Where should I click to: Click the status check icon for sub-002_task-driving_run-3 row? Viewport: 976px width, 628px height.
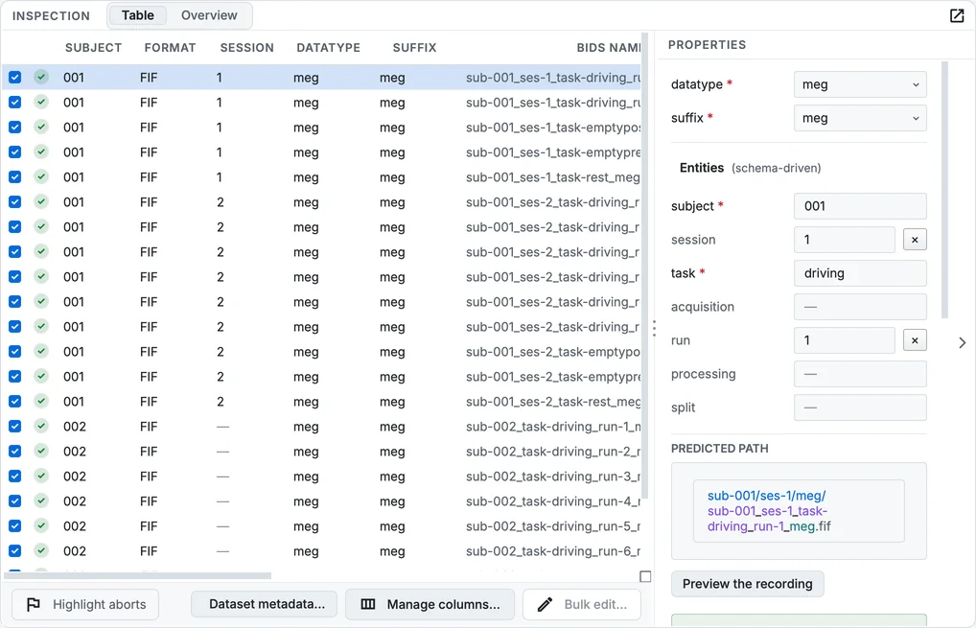(x=41, y=476)
